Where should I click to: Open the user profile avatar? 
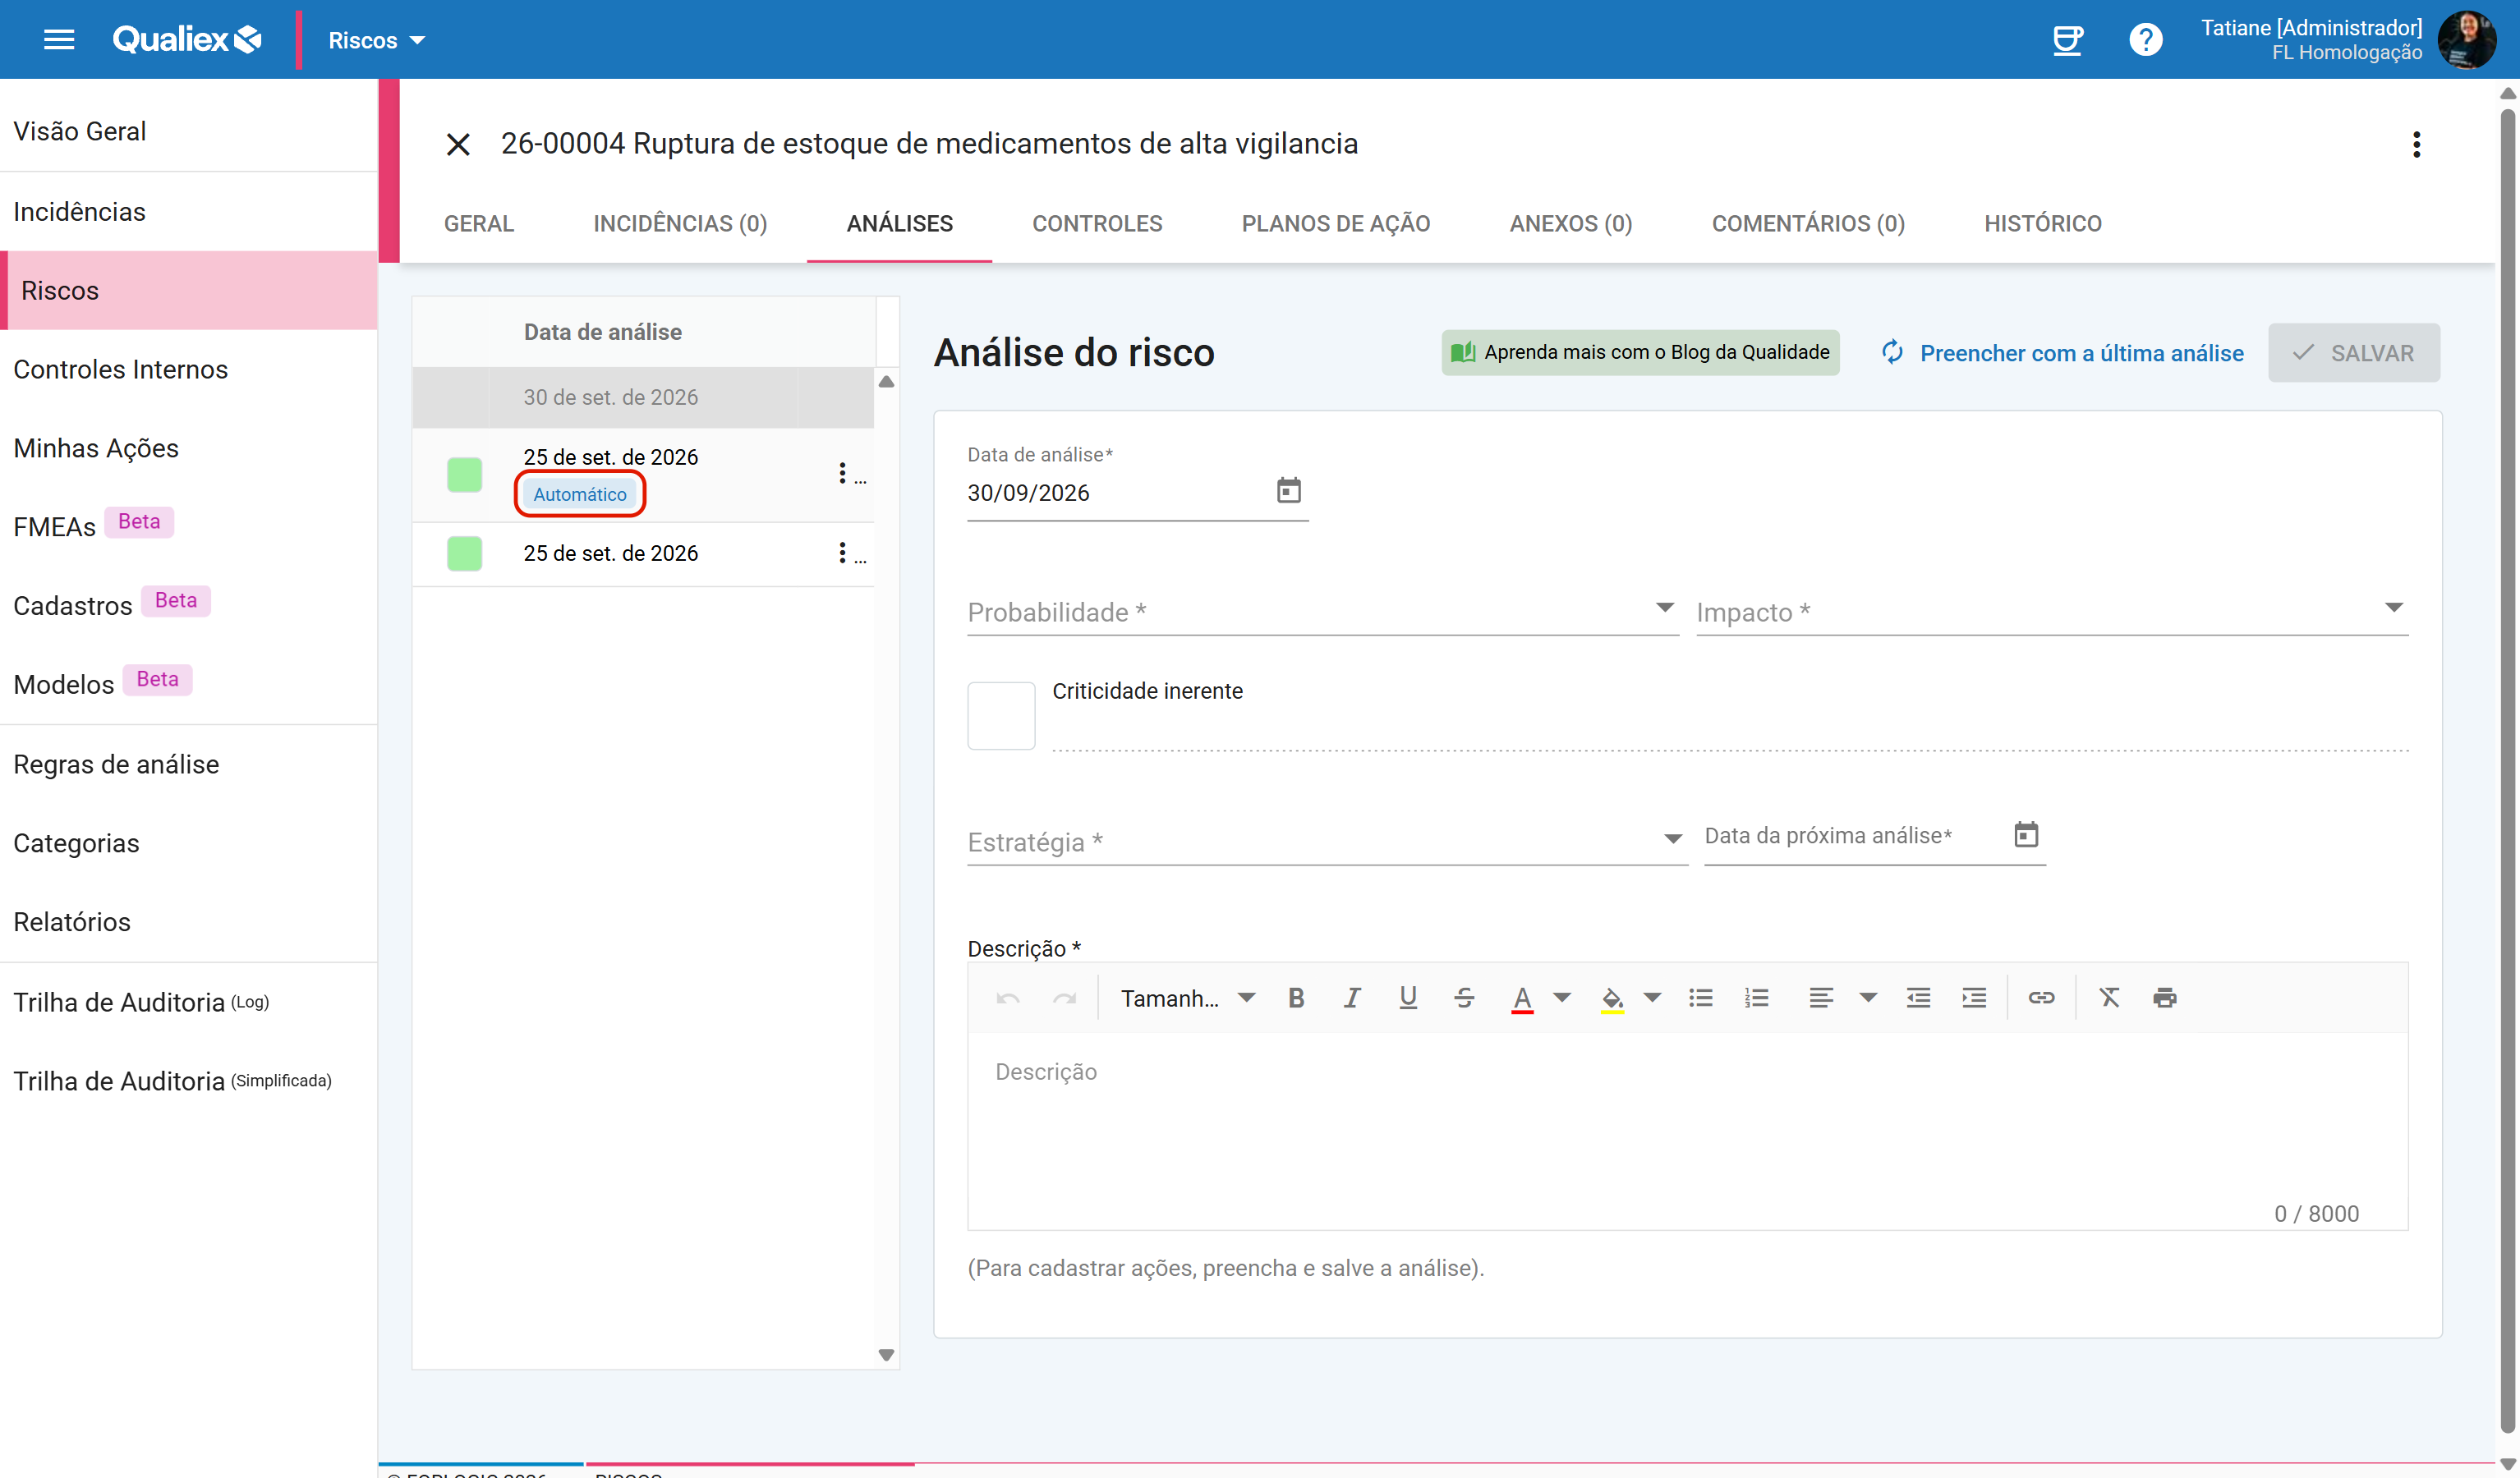pos(2466,40)
